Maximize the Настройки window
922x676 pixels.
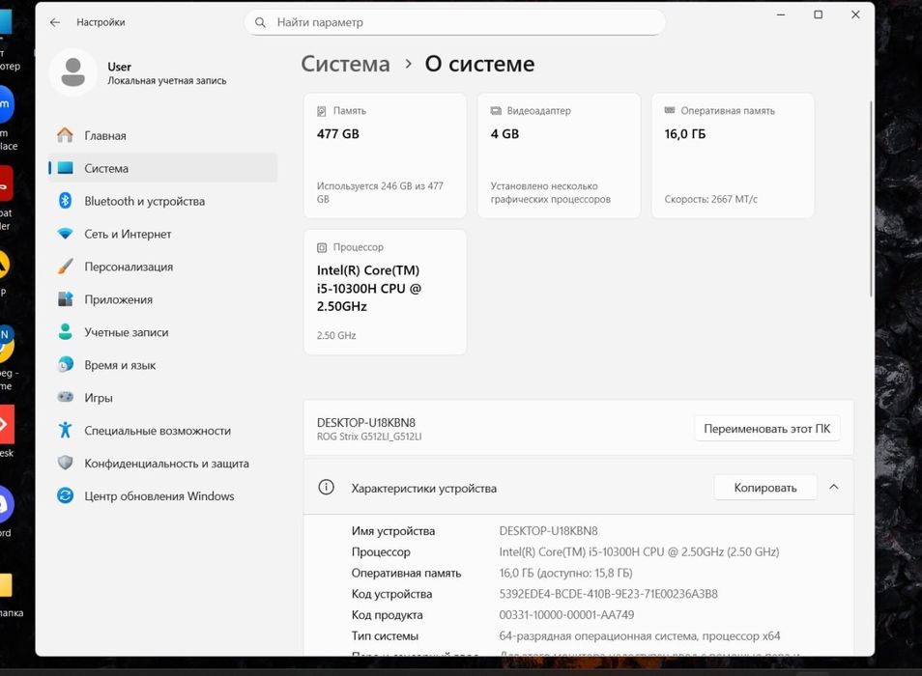(x=818, y=14)
